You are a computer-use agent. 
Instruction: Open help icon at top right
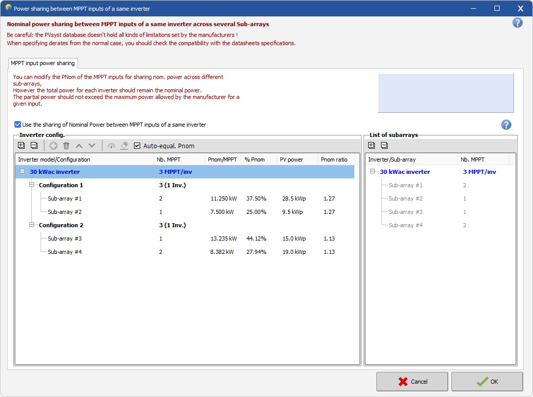[x=518, y=23]
